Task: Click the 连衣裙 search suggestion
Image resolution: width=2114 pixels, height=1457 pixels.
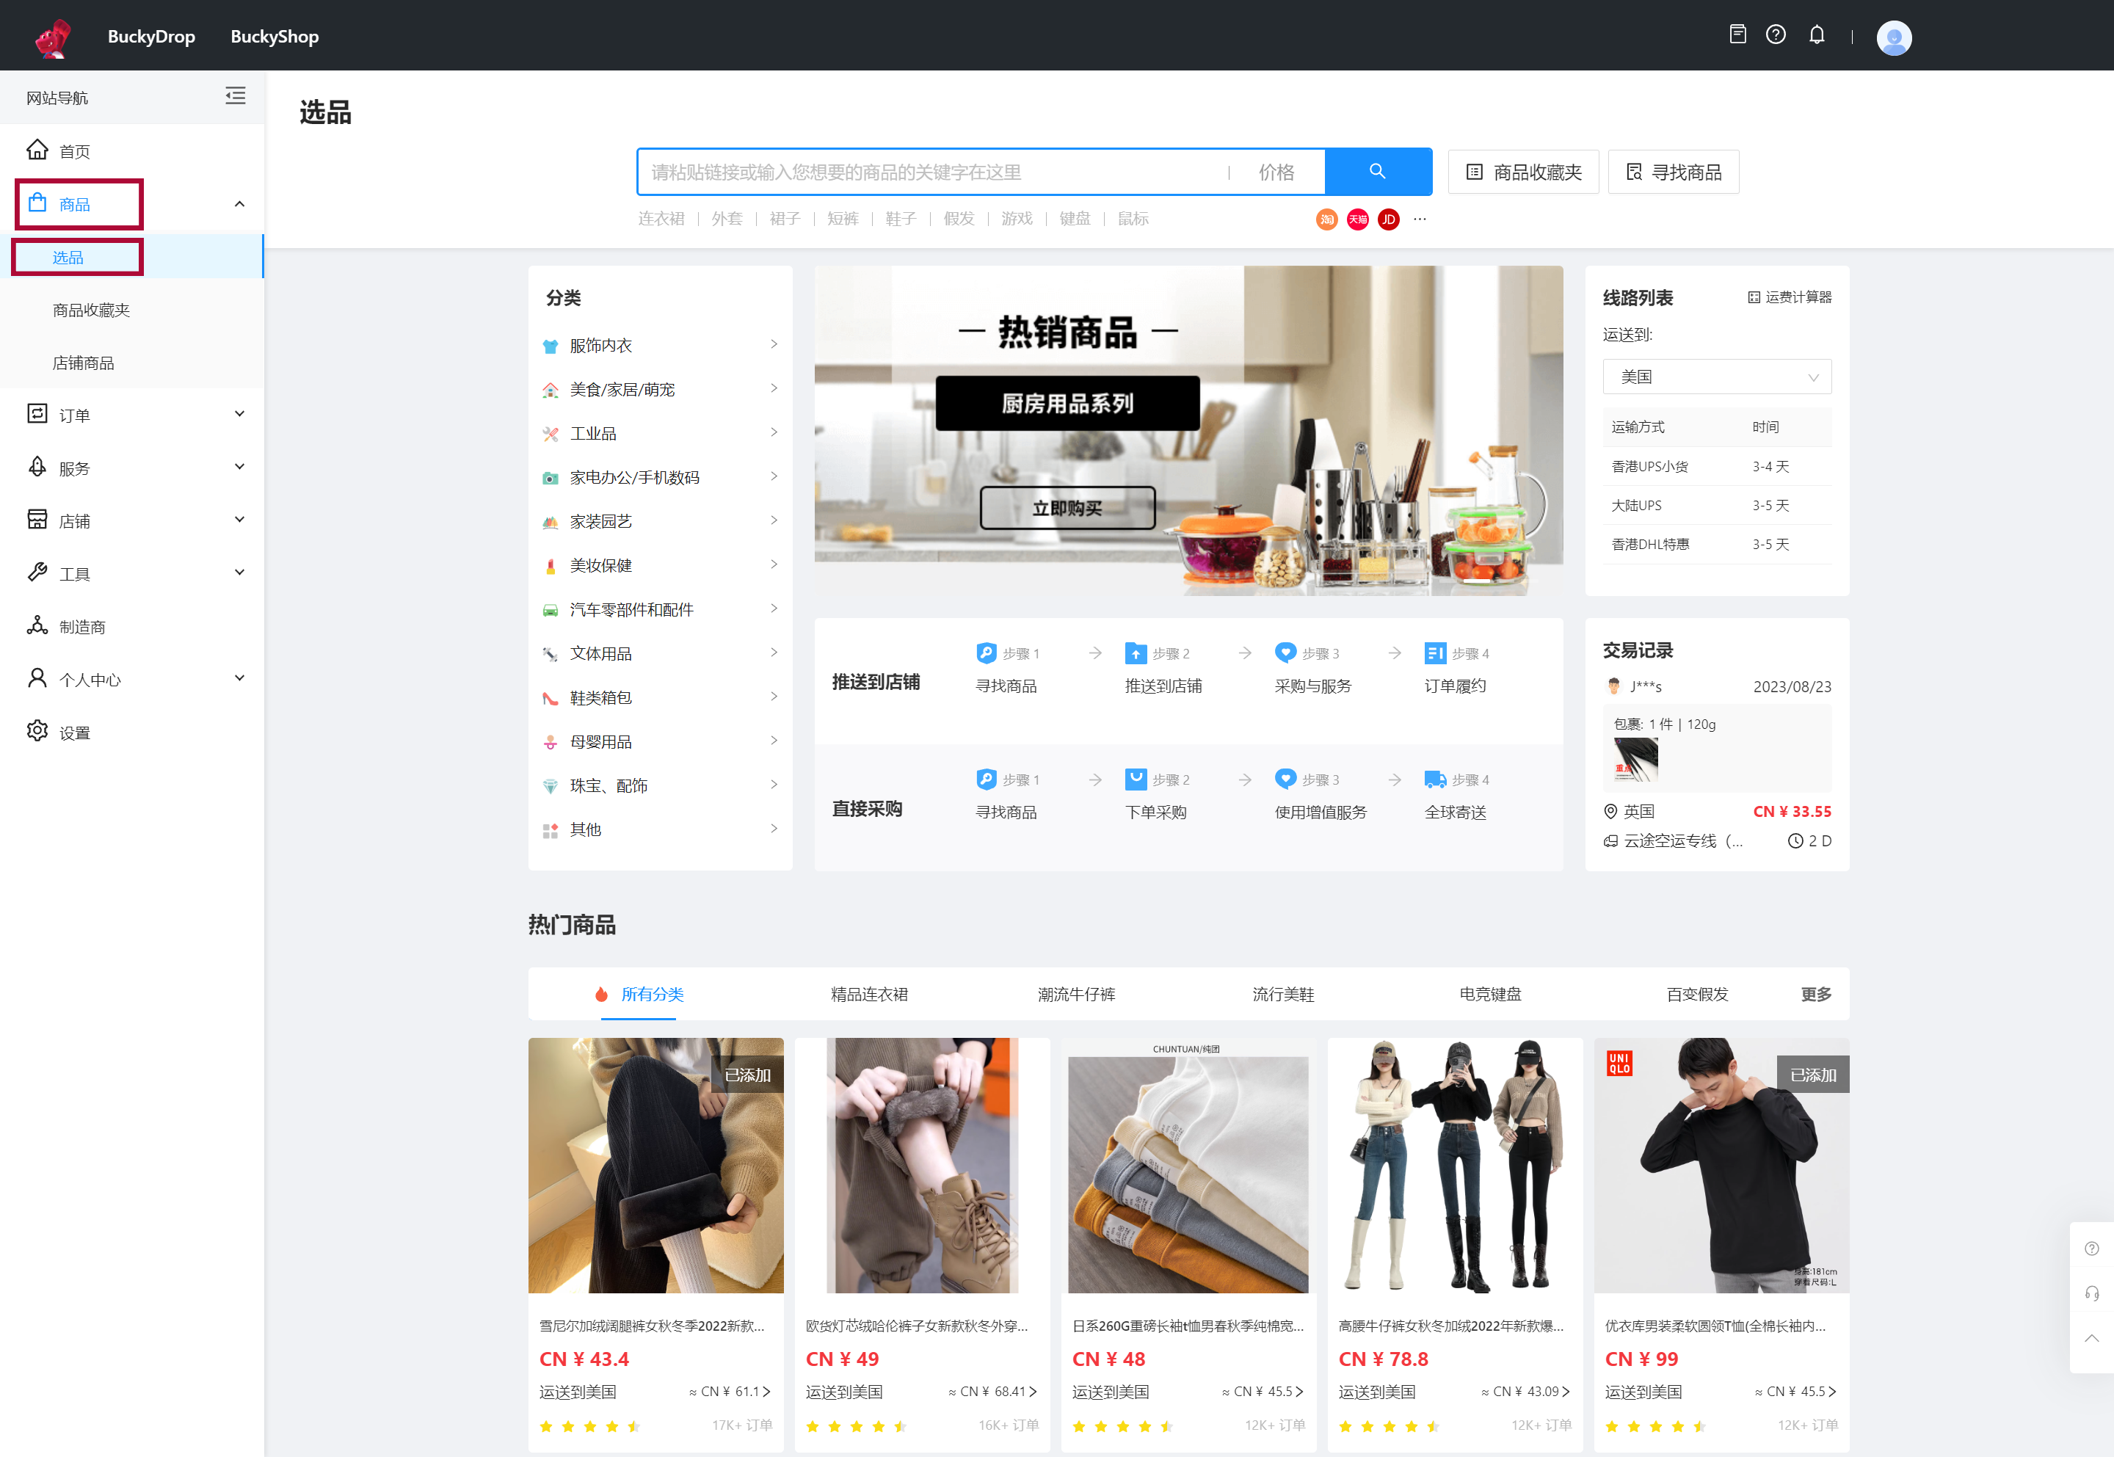Action: pos(661,219)
